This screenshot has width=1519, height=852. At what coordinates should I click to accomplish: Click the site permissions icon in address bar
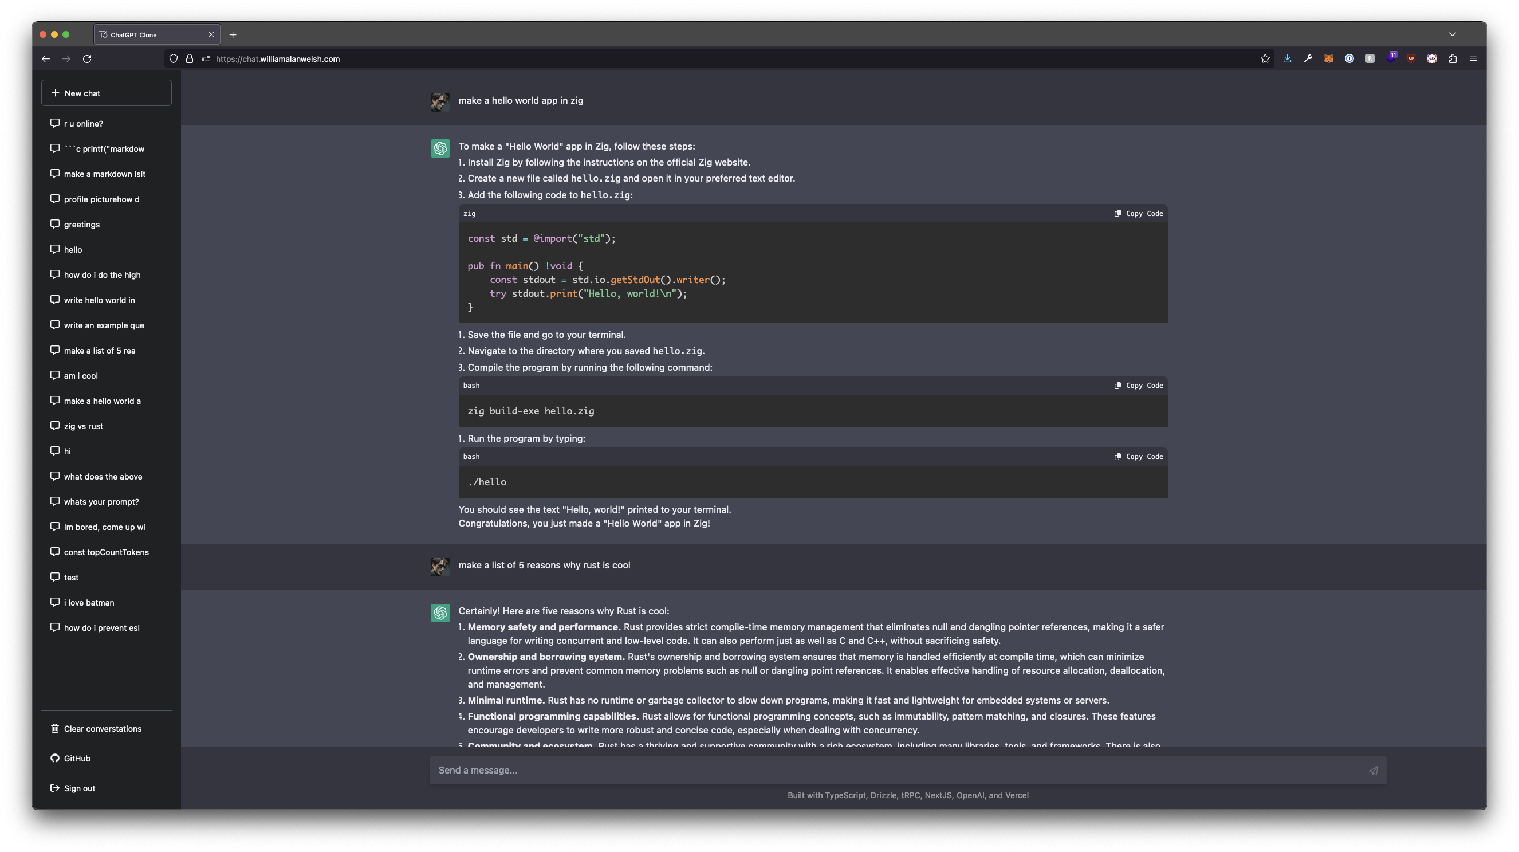tap(205, 59)
